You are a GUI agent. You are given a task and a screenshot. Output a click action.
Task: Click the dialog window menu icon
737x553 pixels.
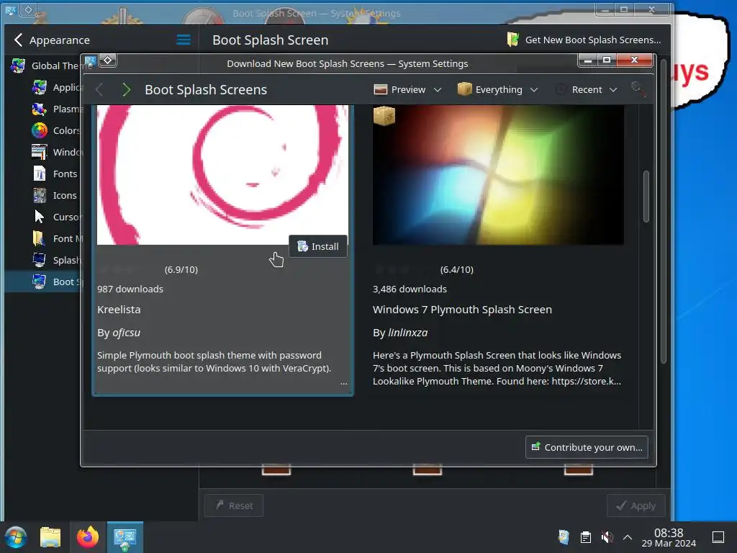[90, 60]
